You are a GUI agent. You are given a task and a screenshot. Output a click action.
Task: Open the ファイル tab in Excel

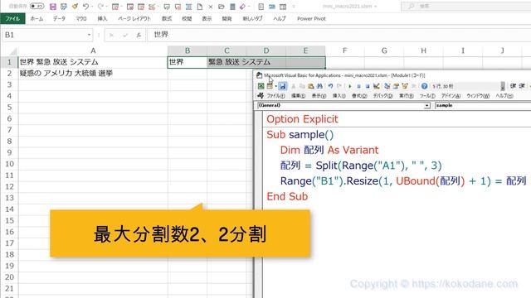12,18
